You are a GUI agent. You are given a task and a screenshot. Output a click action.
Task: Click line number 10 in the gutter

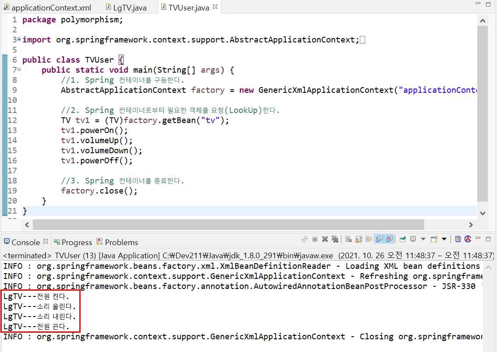click(x=12, y=100)
